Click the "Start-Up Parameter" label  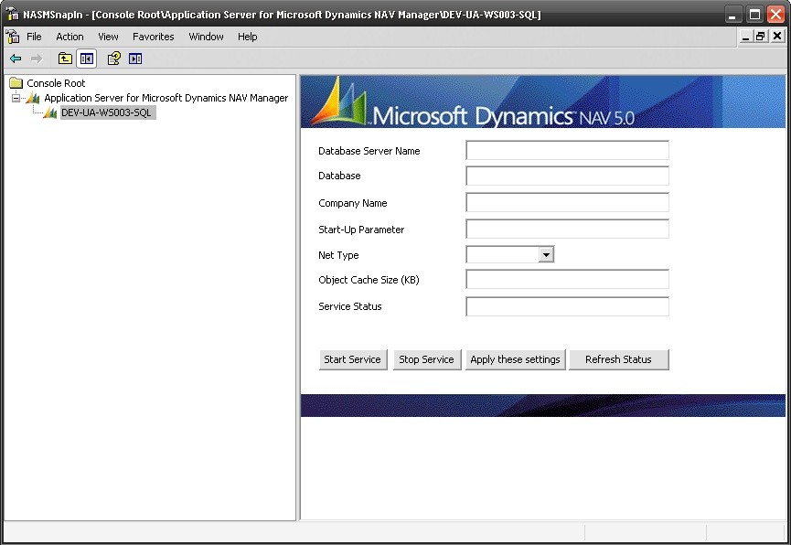pyautogui.click(x=361, y=230)
